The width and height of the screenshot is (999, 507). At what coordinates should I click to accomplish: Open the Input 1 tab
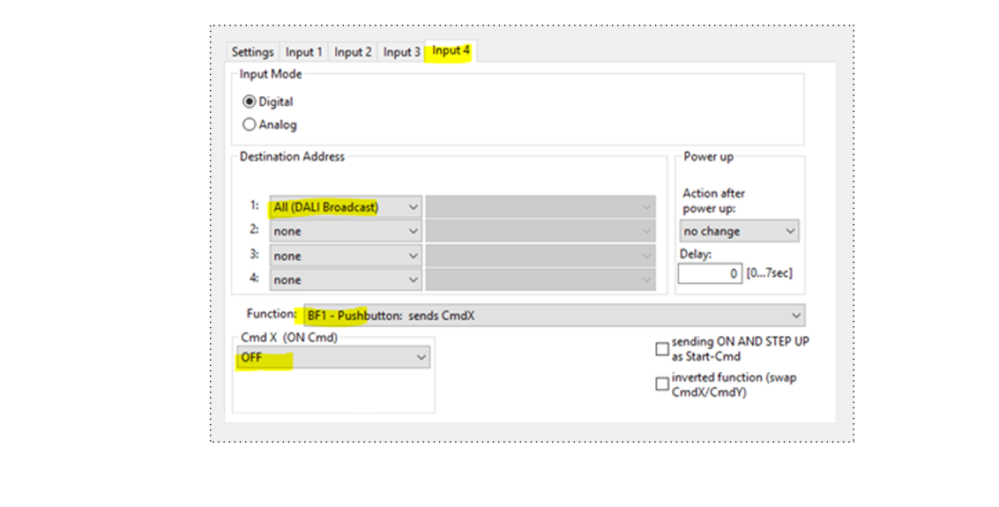[303, 52]
